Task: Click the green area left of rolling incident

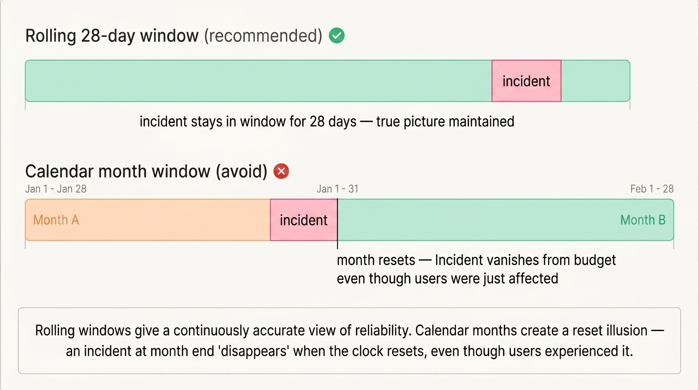Action: (x=258, y=81)
